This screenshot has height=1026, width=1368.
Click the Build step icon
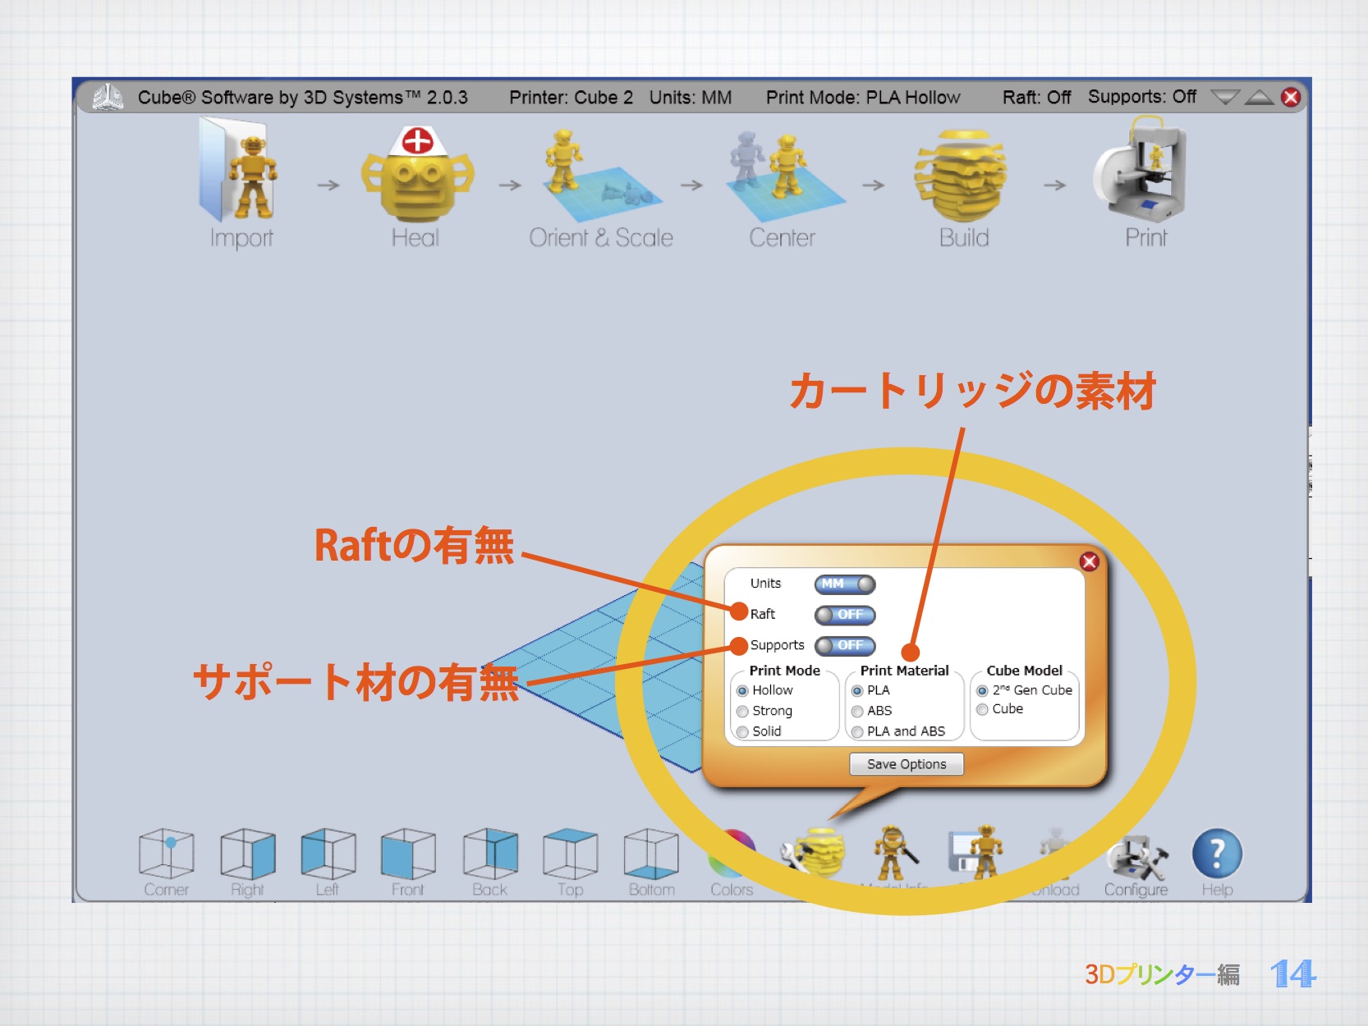(x=962, y=176)
